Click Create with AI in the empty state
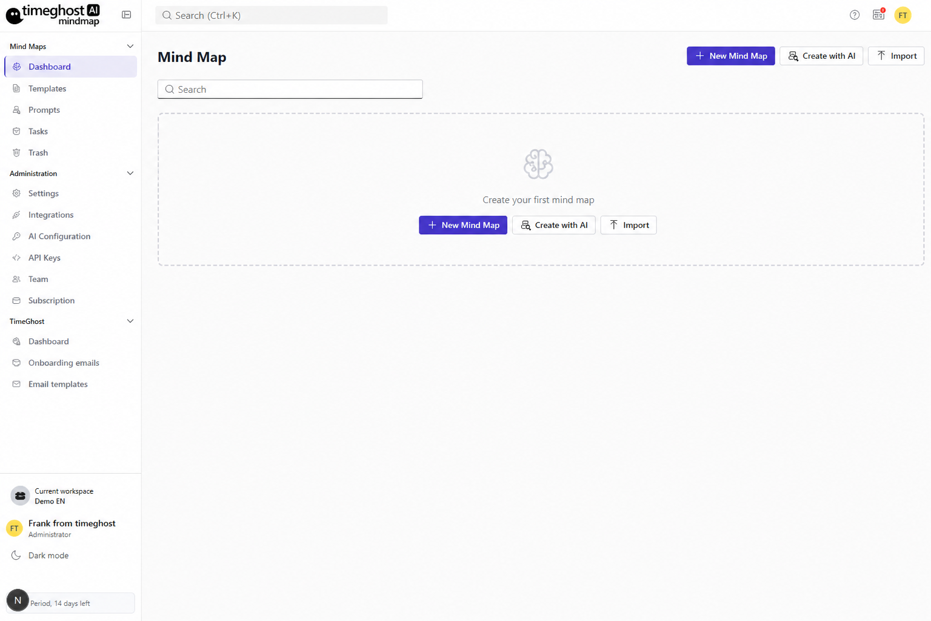This screenshot has width=931, height=621. pos(553,225)
